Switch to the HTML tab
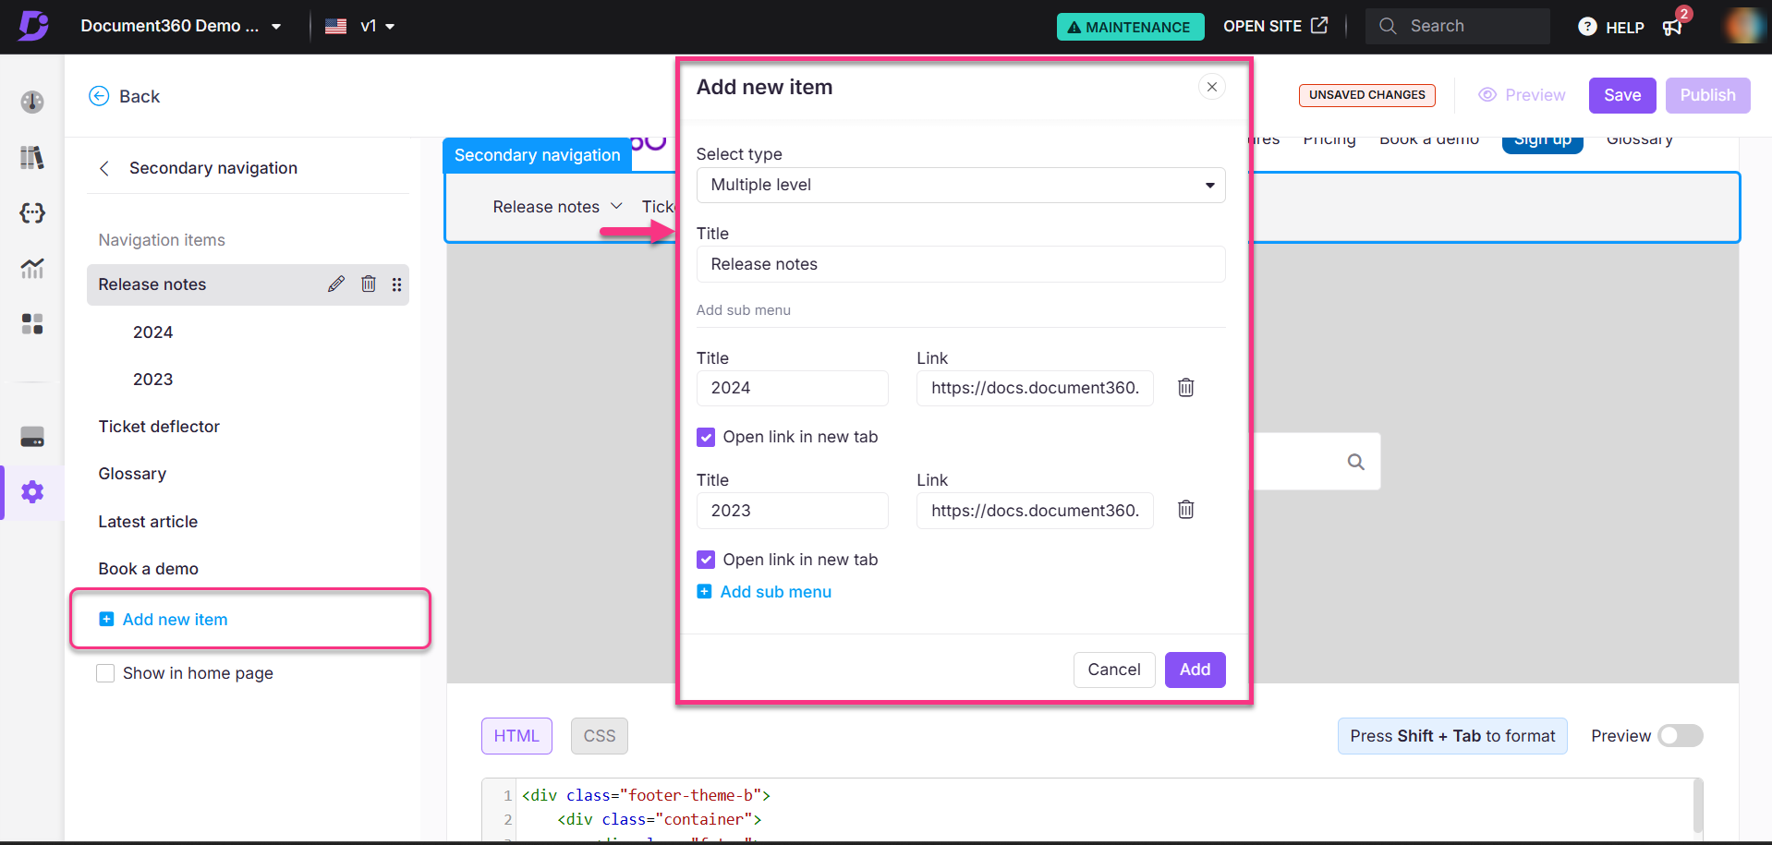Viewport: 1772px width, 845px height. click(x=516, y=736)
